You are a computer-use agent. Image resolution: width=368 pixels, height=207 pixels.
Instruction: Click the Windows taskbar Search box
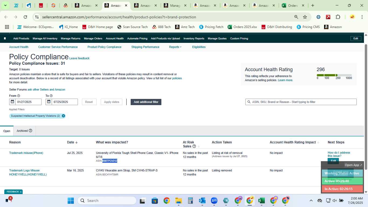pos(107,201)
